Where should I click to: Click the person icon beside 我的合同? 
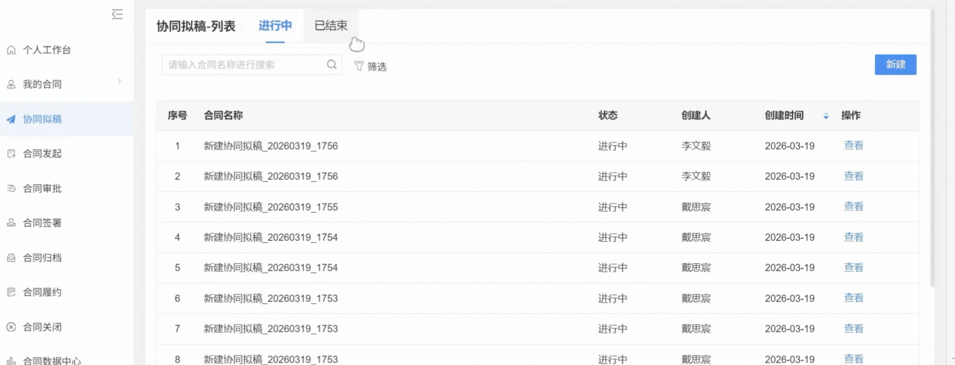(12, 84)
